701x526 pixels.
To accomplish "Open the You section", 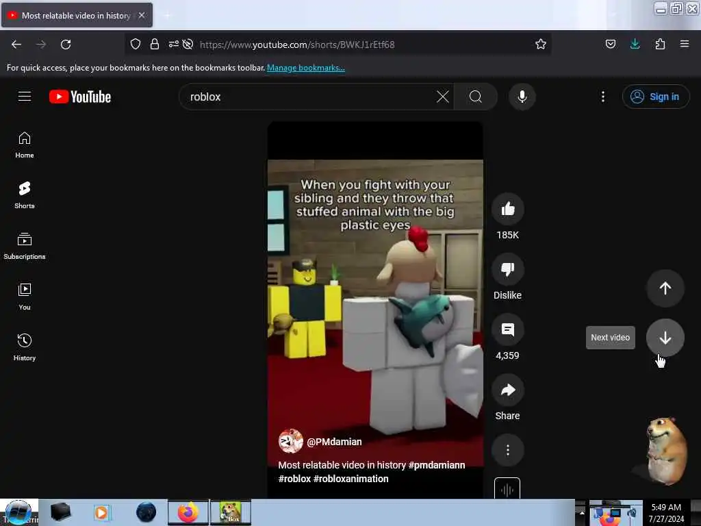I will point(25,297).
